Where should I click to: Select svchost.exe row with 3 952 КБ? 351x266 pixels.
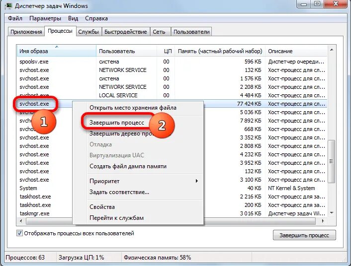point(172,163)
